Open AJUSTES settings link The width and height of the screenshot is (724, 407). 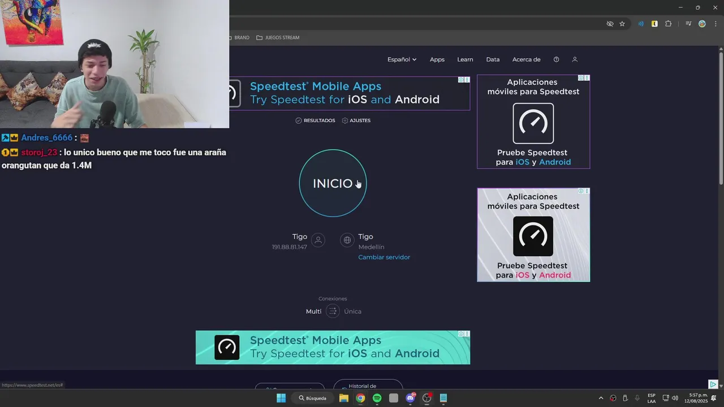pos(356,120)
